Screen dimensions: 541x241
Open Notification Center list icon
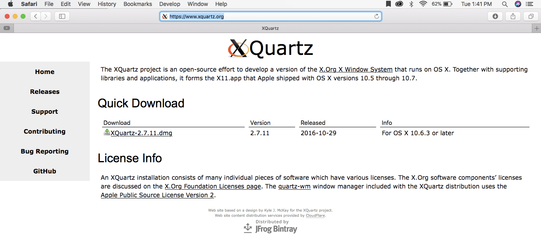pos(529,4)
